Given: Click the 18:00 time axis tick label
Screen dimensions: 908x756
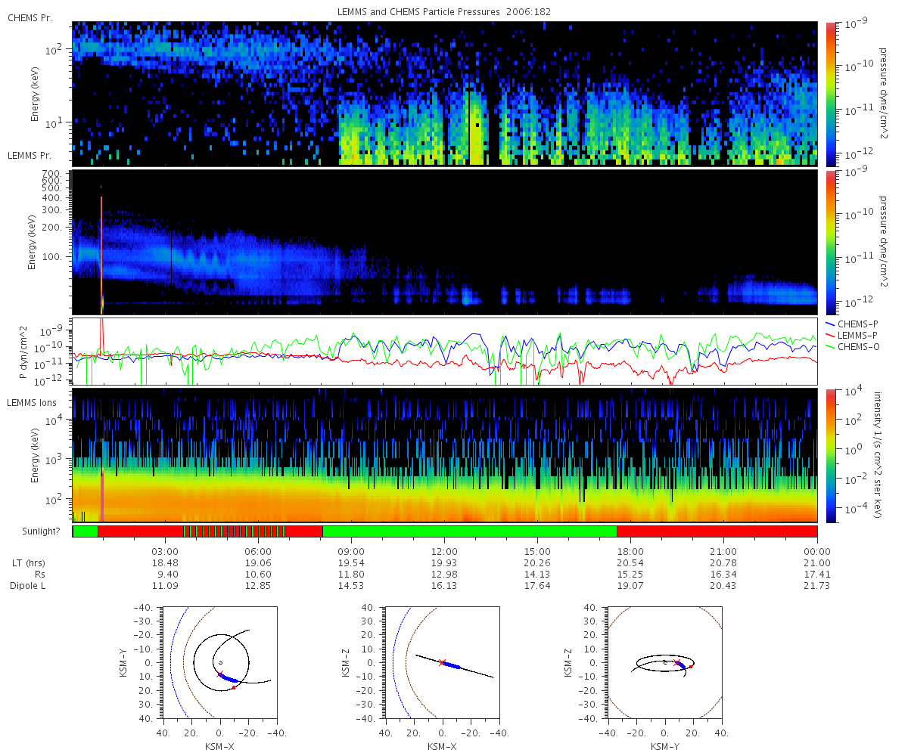Looking at the screenshot, I should tap(630, 550).
